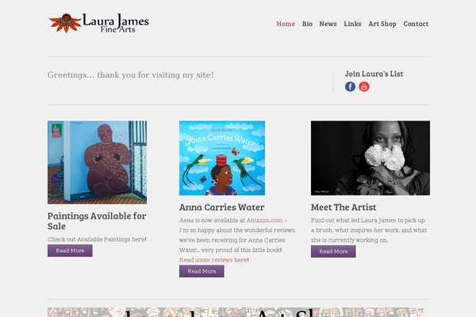Click Read More under Meet The Artist
476x317 pixels.
click(x=333, y=251)
